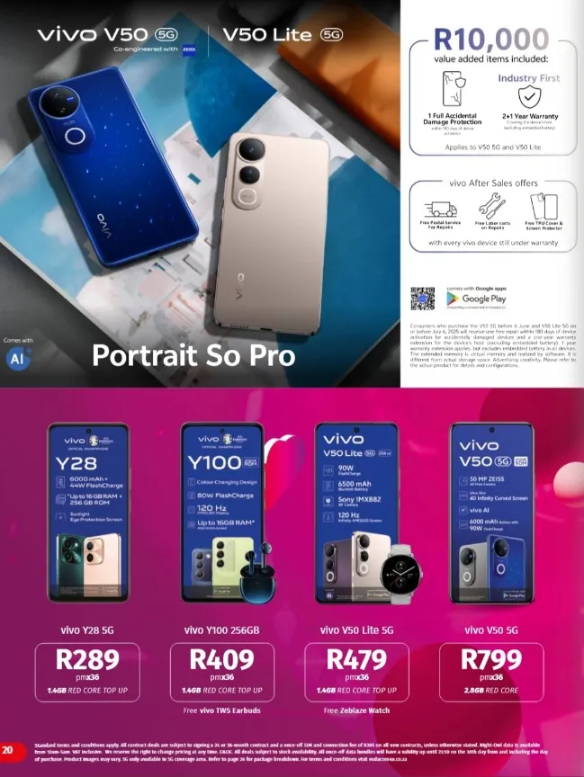Image resolution: width=584 pixels, height=777 pixels.
Task: Select the vivo V50 5G phone image
Action: click(492, 514)
